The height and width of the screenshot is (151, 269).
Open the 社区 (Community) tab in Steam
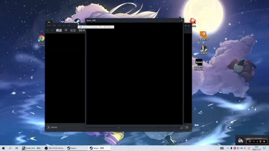[73, 30]
